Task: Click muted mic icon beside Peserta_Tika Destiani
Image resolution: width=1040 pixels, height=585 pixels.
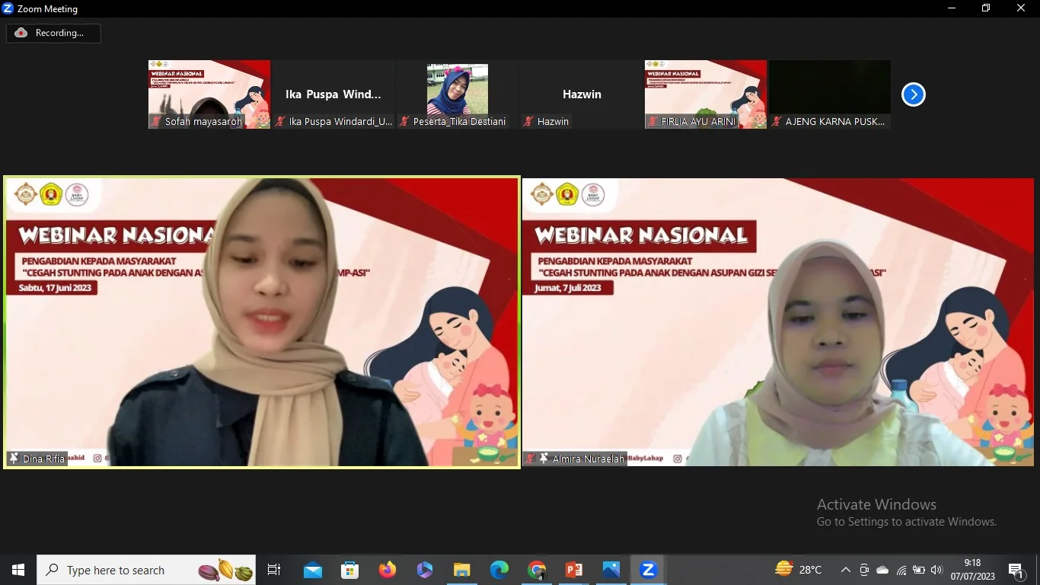Action: click(404, 121)
